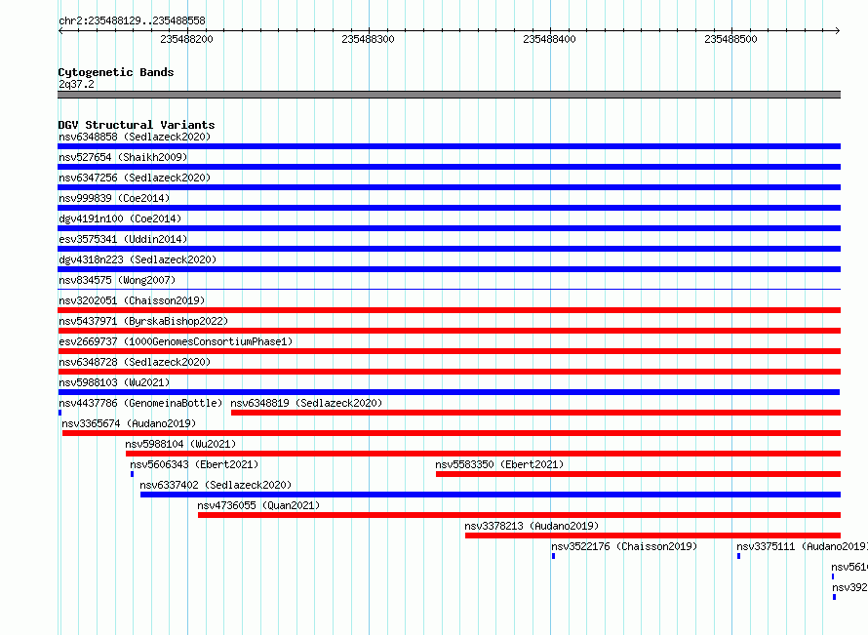Click the nsv6337402 (Sedlazeck2020) label
The height and width of the screenshot is (635, 868).
coord(216,485)
